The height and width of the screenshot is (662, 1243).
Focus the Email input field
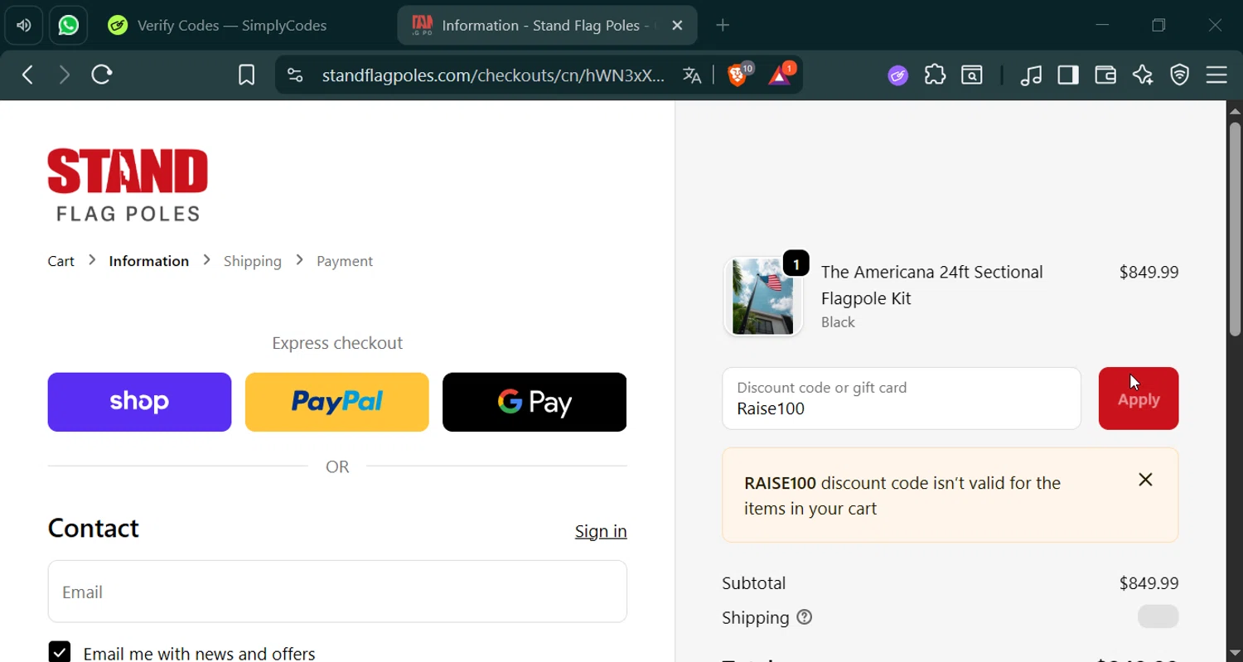click(337, 592)
